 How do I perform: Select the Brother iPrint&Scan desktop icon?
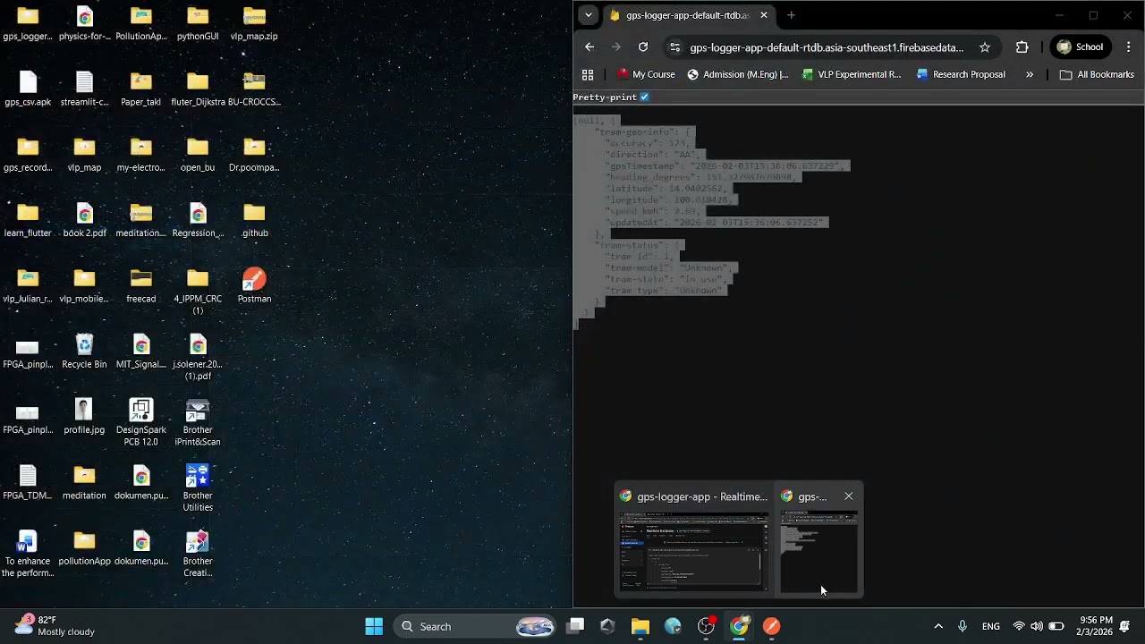(x=198, y=422)
